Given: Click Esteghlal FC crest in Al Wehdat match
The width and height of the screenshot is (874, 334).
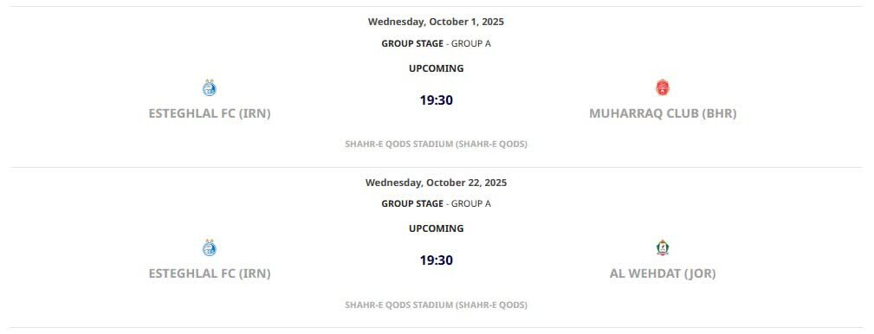Looking at the screenshot, I should 209,247.
